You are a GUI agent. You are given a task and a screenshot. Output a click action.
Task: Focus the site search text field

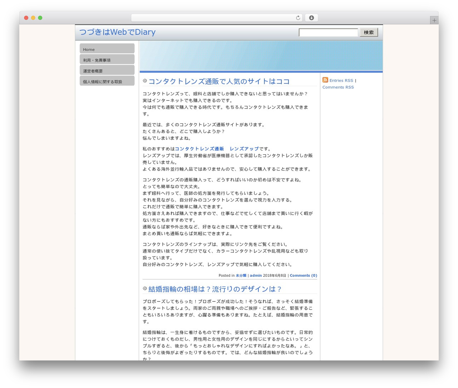click(x=328, y=33)
